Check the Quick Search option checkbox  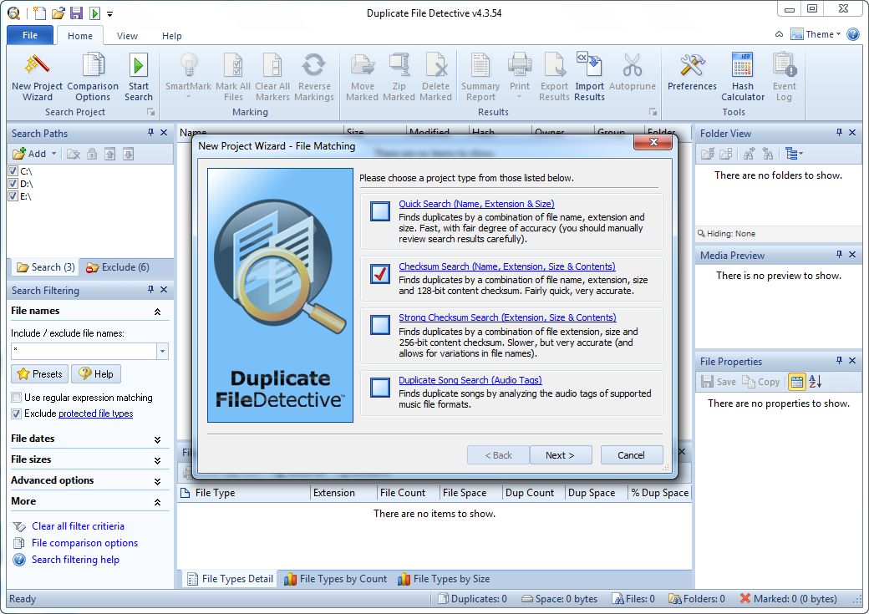pyautogui.click(x=380, y=211)
